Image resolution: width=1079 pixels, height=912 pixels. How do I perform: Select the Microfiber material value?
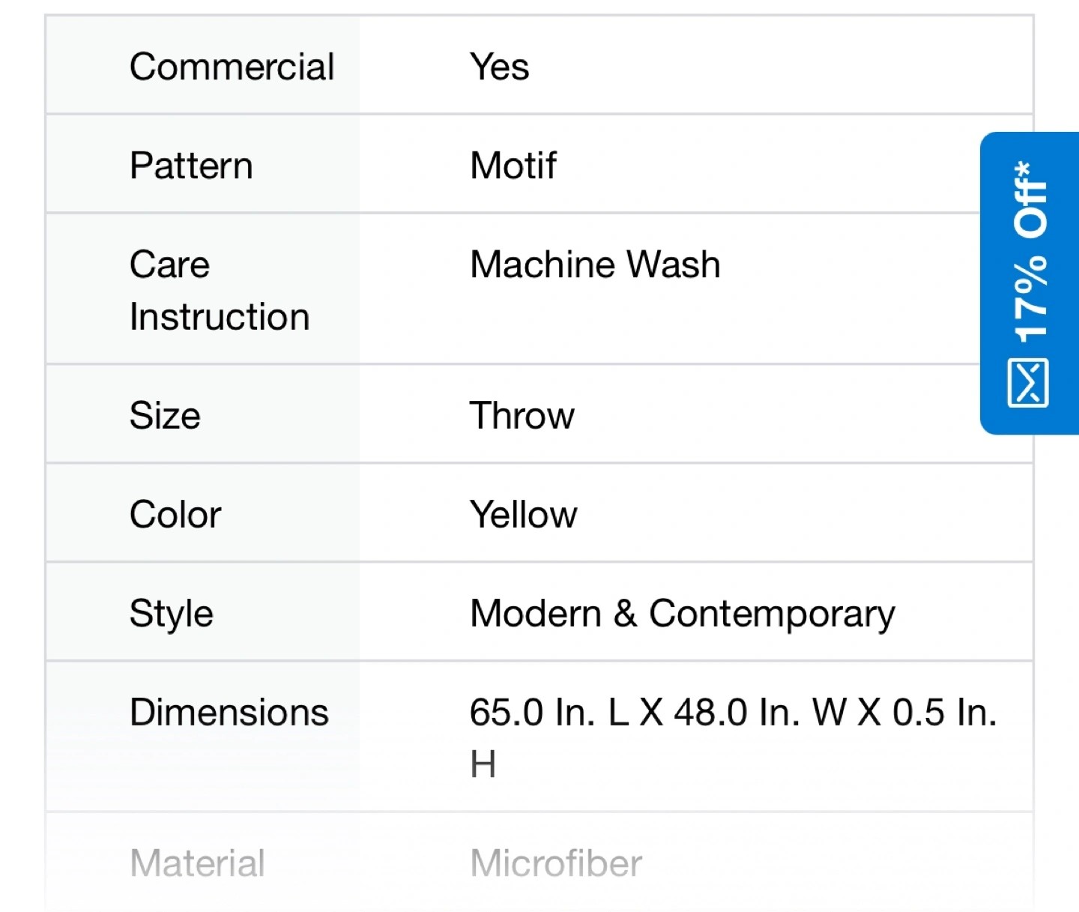click(556, 863)
